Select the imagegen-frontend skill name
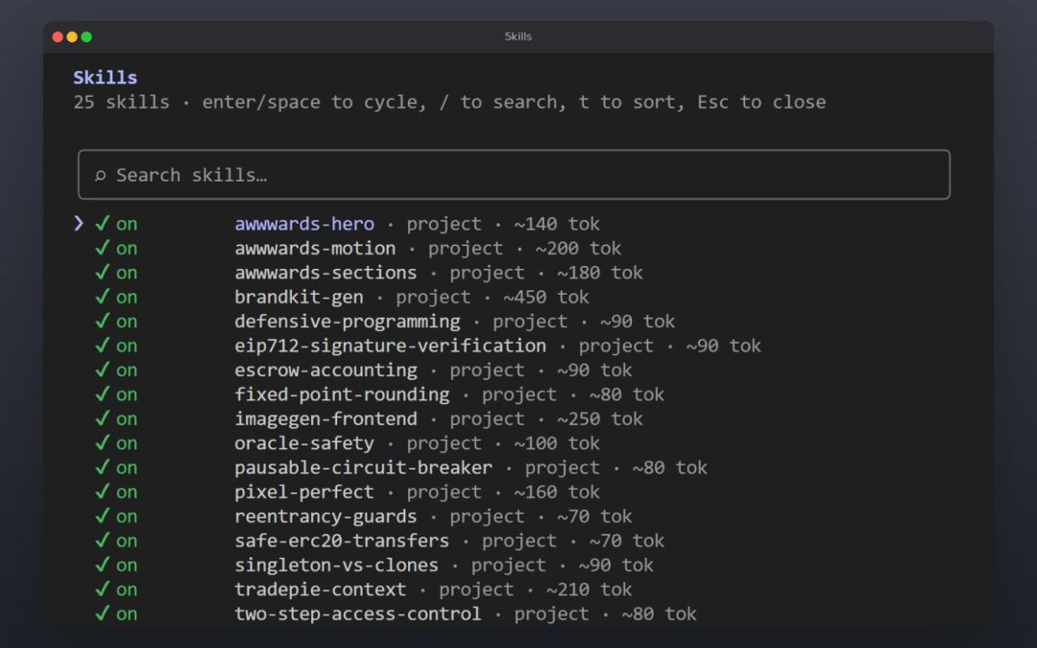Viewport: 1037px width, 648px height. tap(326, 420)
